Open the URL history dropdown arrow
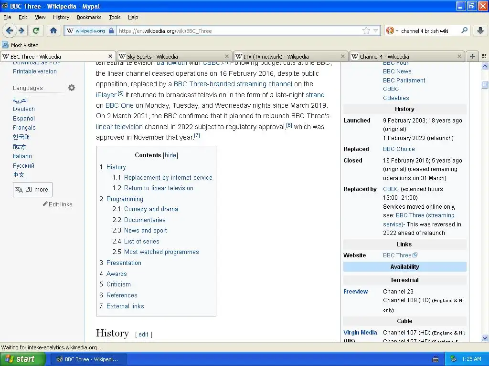The height and width of the screenshot is (366, 489). 376,30
